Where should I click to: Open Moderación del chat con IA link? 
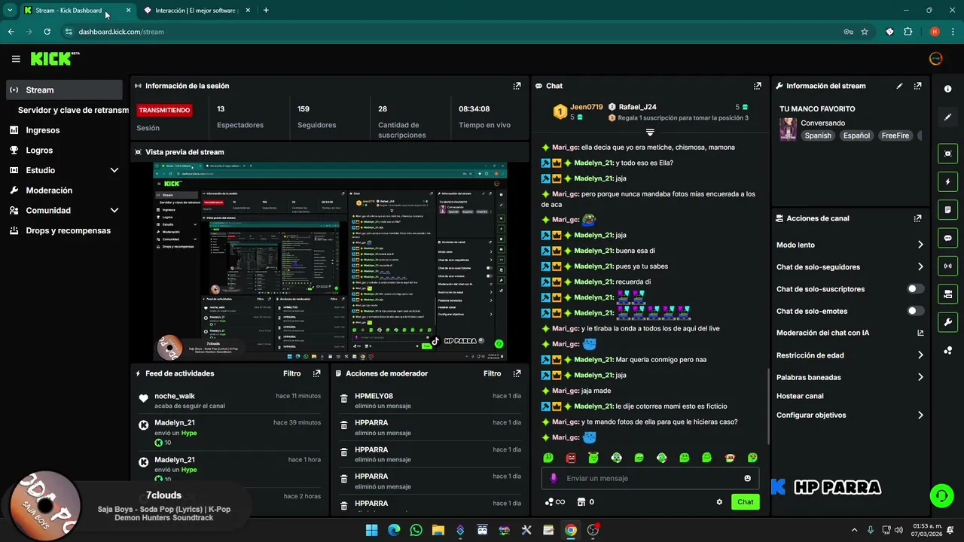click(x=850, y=333)
